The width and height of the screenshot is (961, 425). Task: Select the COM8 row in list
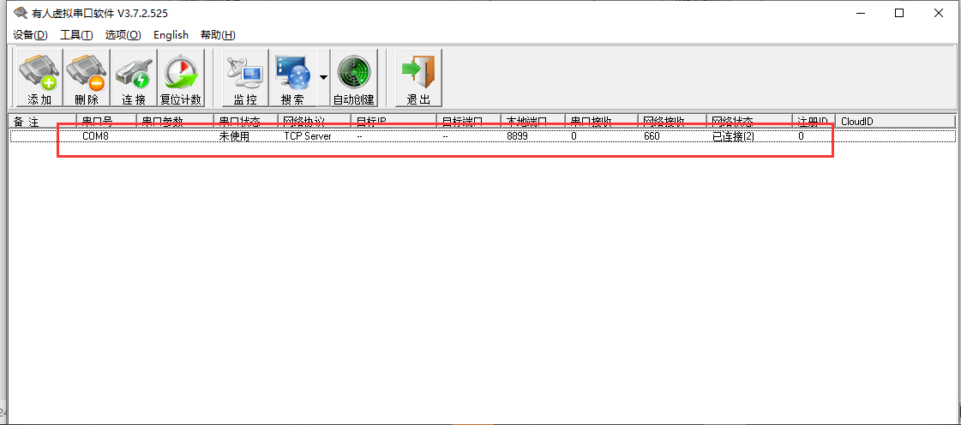click(95, 136)
